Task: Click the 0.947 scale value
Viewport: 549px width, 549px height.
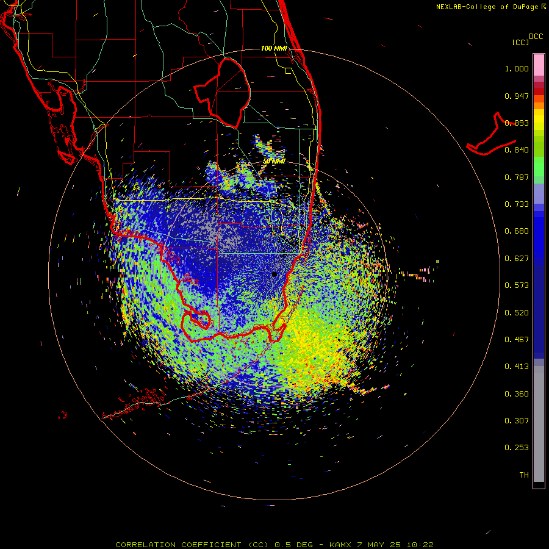Action: (x=517, y=96)
